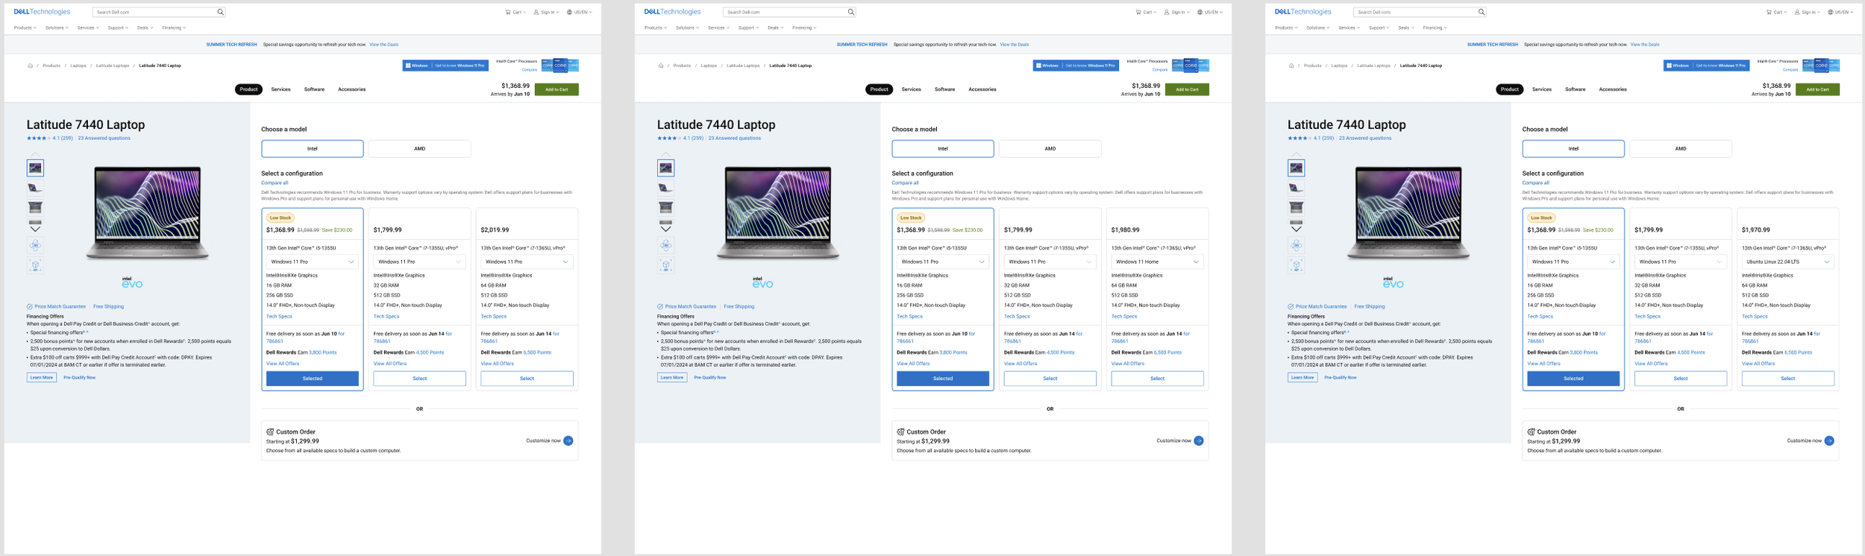Click the Sign In person icon in the middle page
Screen dimensions: 1865x556
click(1167, 12)
